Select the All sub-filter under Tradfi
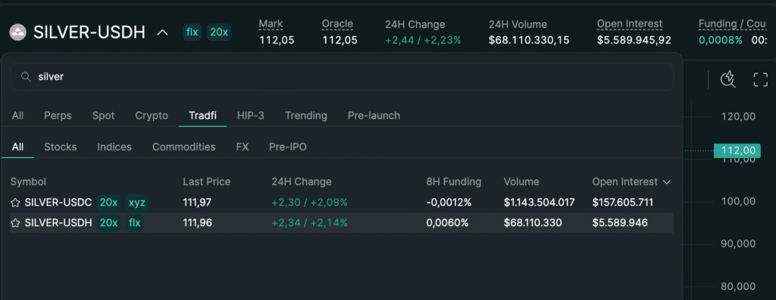 [x=18, y=147]
